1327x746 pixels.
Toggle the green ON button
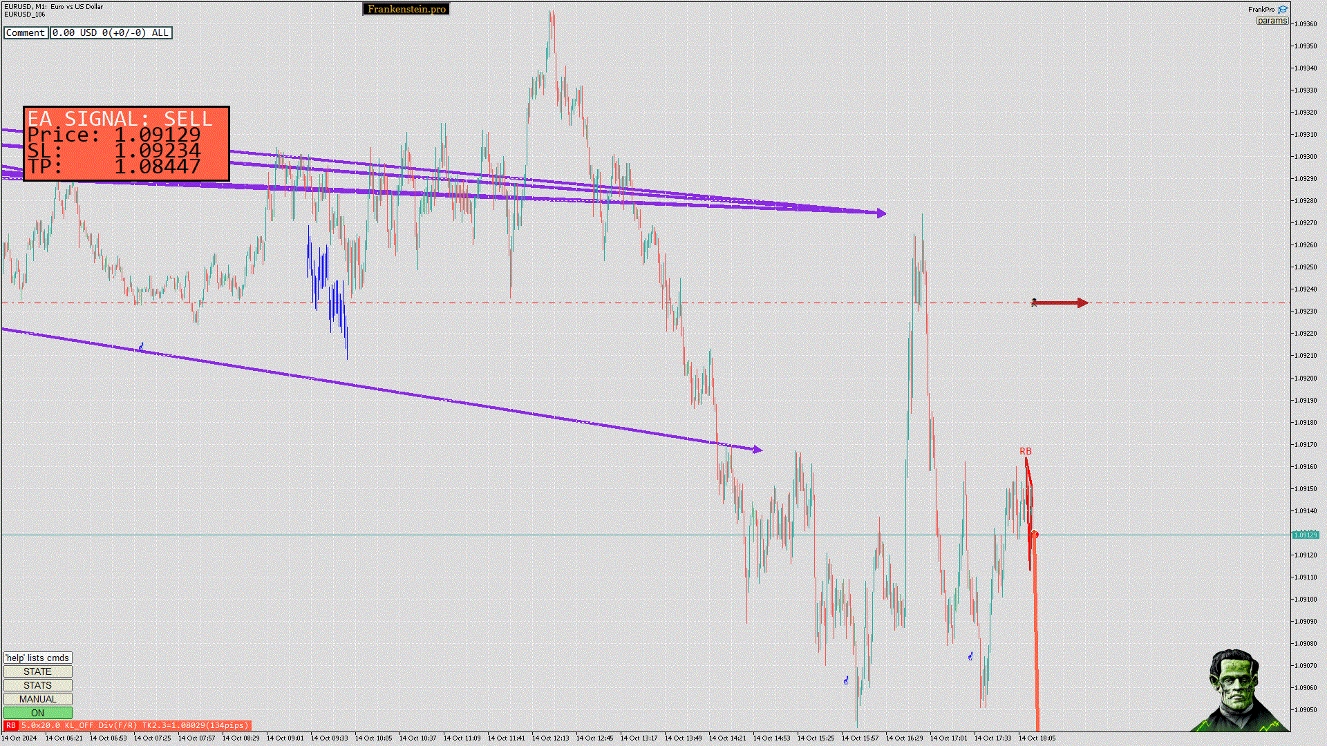tap(37, 713)
